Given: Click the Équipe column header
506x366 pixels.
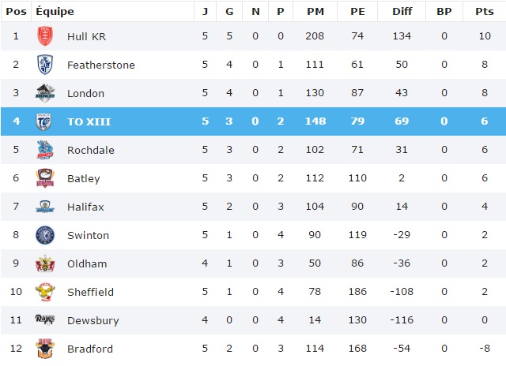Looking at the screenshot, I should pos(55,11).
